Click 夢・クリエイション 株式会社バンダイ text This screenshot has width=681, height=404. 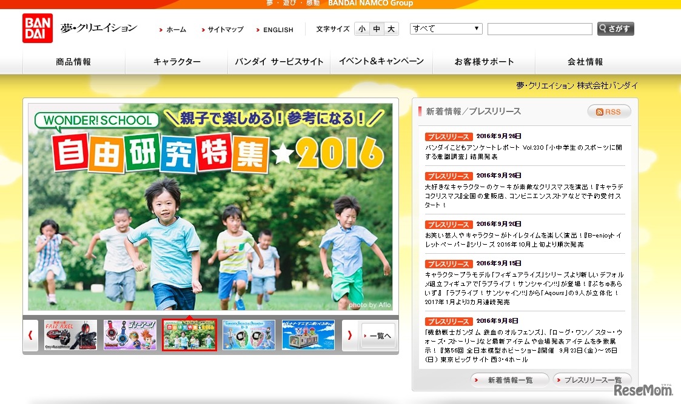pyautogui.click(x=577, y=86)
